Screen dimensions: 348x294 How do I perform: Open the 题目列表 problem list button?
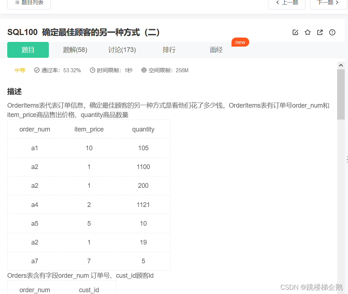(x=29, y=3)
